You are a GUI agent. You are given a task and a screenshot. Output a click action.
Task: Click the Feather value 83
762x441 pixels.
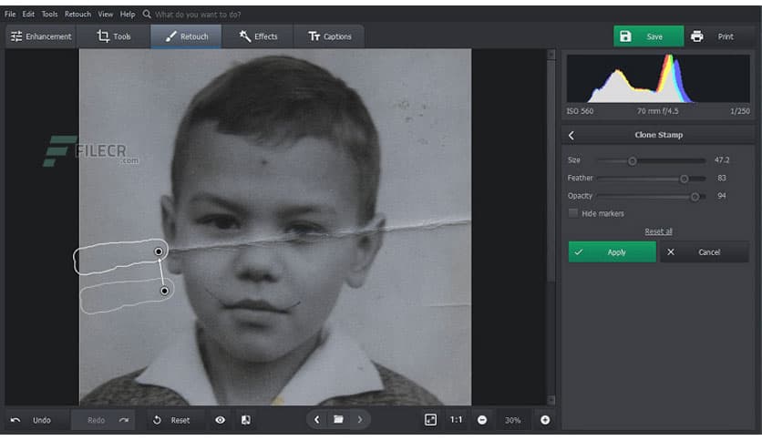(722, 179)
